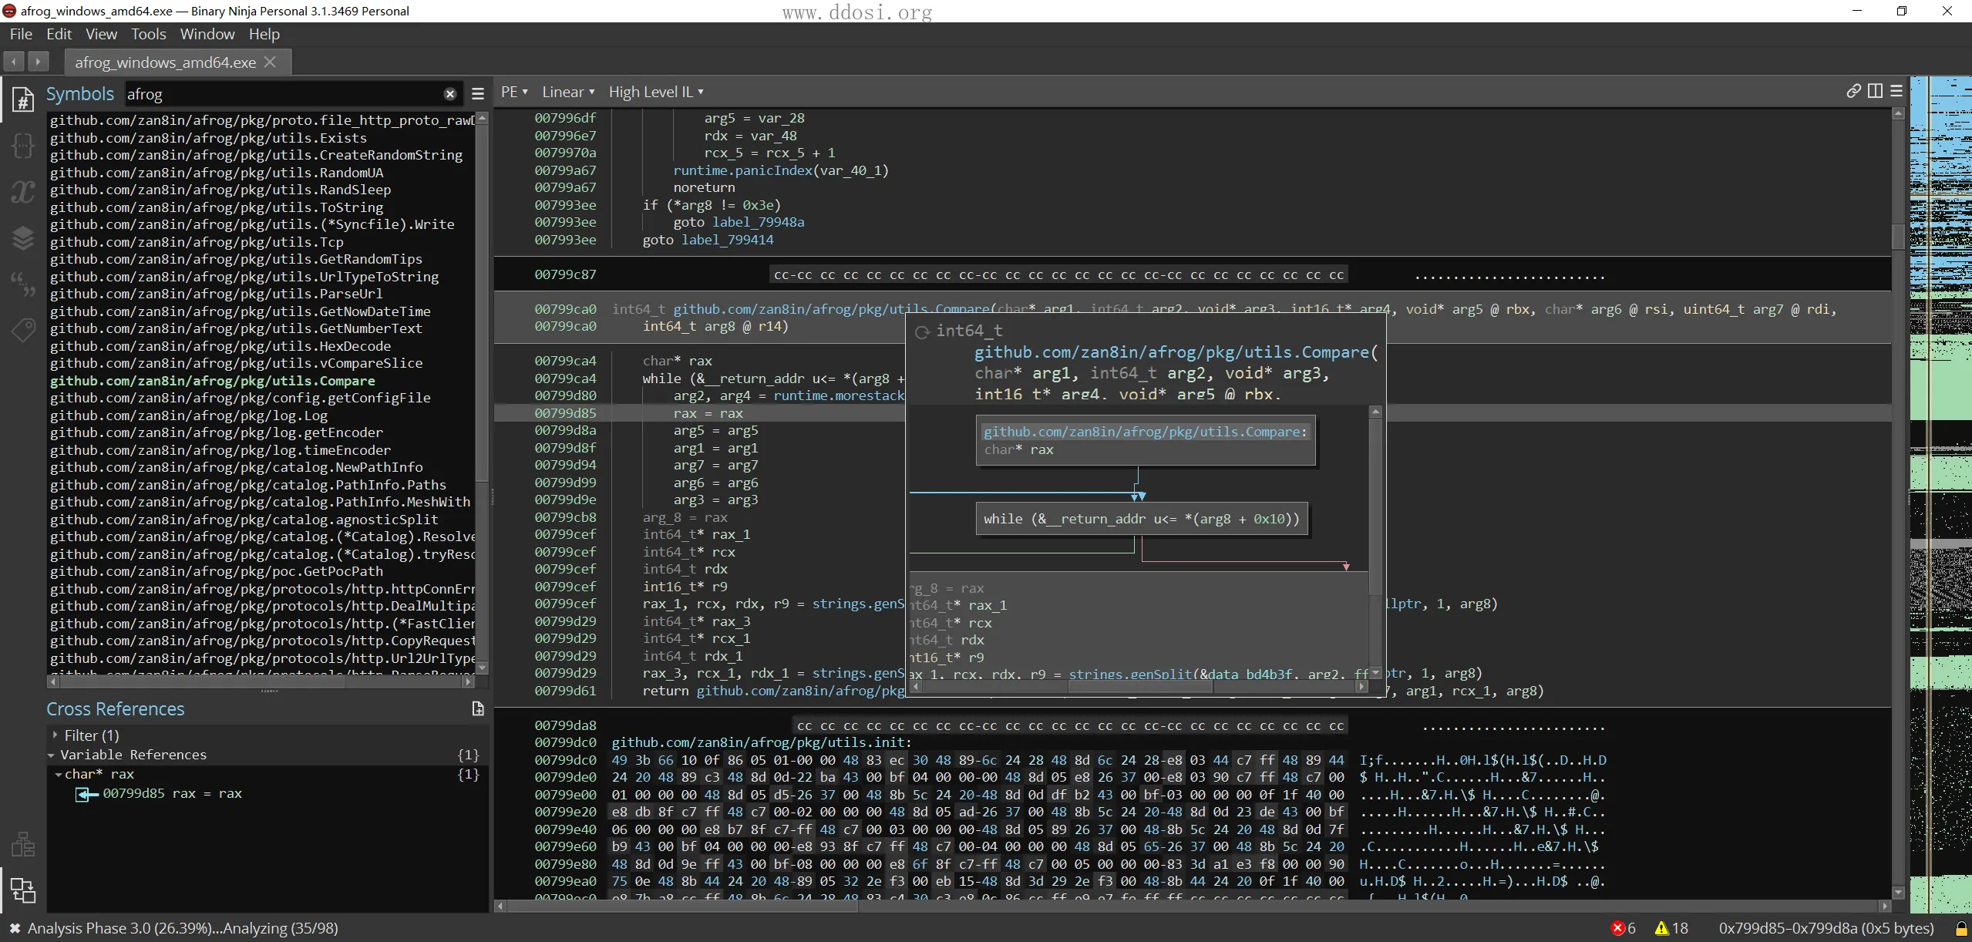Select symbol utils.HexDecode in list
Screen dimensions: 1972x942
tap(220, 346)
